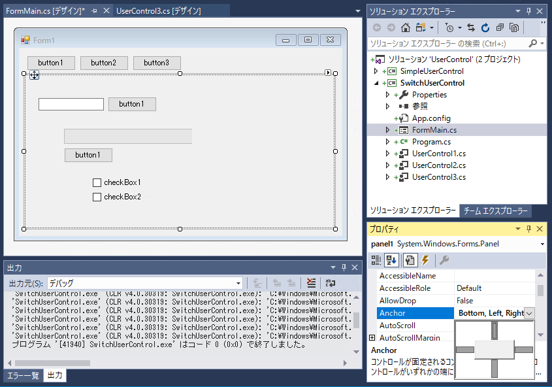The image size is (552, 387).
Task: Open the 出力元 source dropdown
Action: 238,283
